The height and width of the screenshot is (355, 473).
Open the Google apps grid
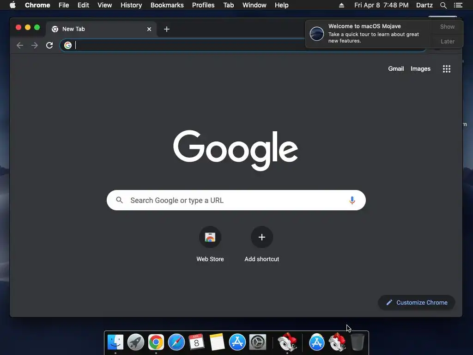pos(447,69)
